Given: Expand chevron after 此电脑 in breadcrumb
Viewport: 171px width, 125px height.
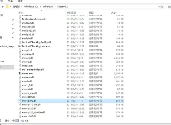Looking at the screenshot, I should (x=22, y=7).
